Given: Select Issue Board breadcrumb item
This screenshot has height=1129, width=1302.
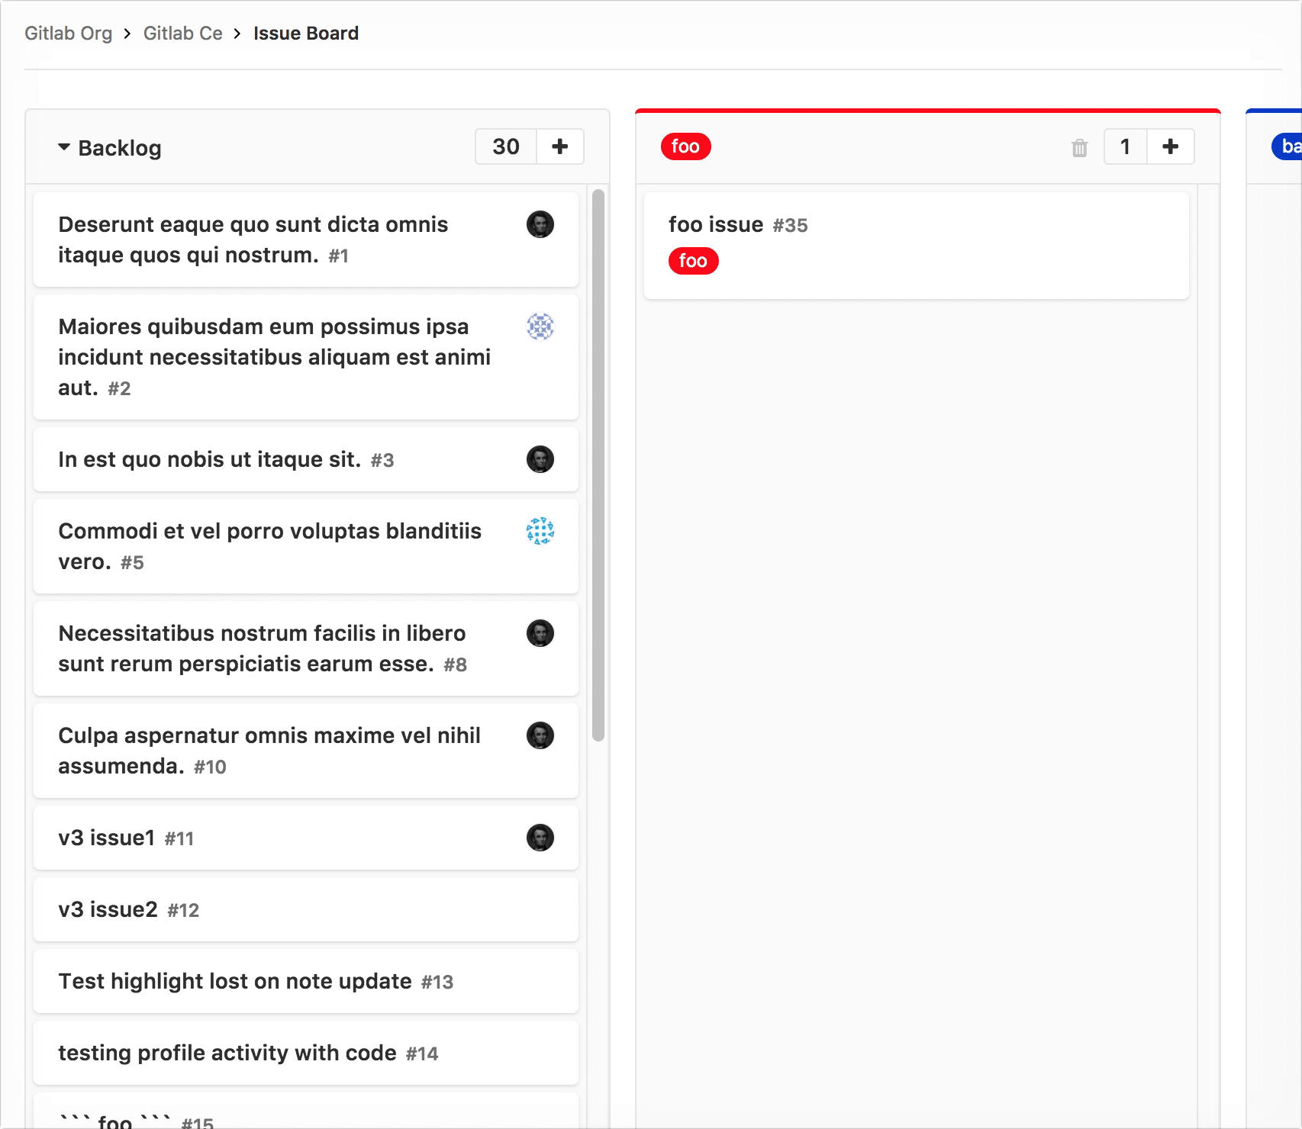Looking at the screenshot, I should [x=305, y=34].
